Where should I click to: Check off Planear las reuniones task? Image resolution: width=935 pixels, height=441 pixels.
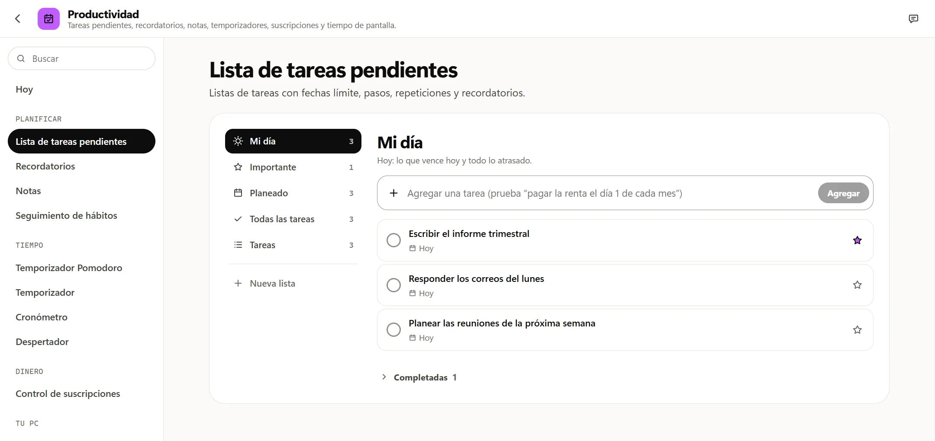(x=393, y=330)
